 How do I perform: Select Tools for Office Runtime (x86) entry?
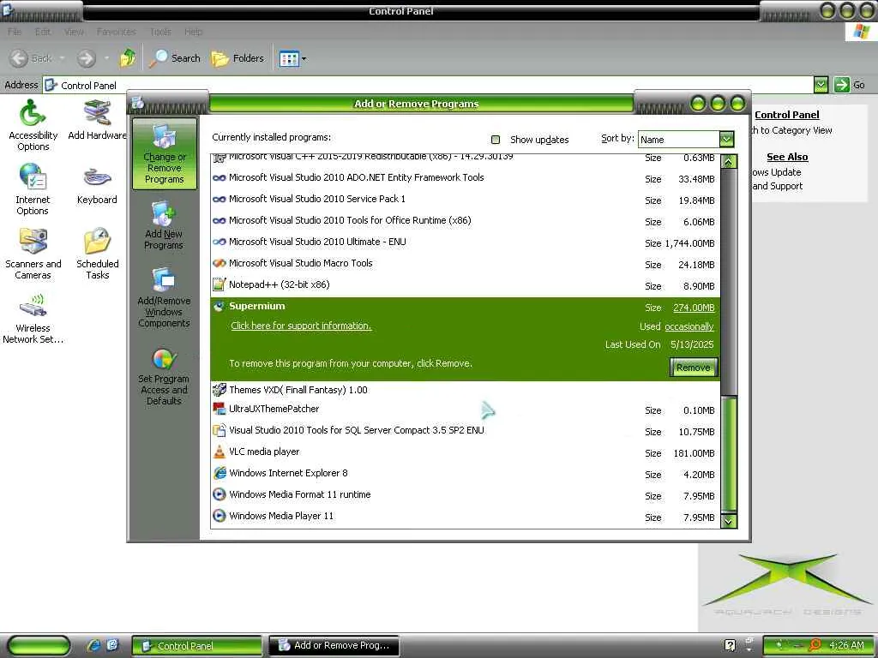tap(466, 222)
